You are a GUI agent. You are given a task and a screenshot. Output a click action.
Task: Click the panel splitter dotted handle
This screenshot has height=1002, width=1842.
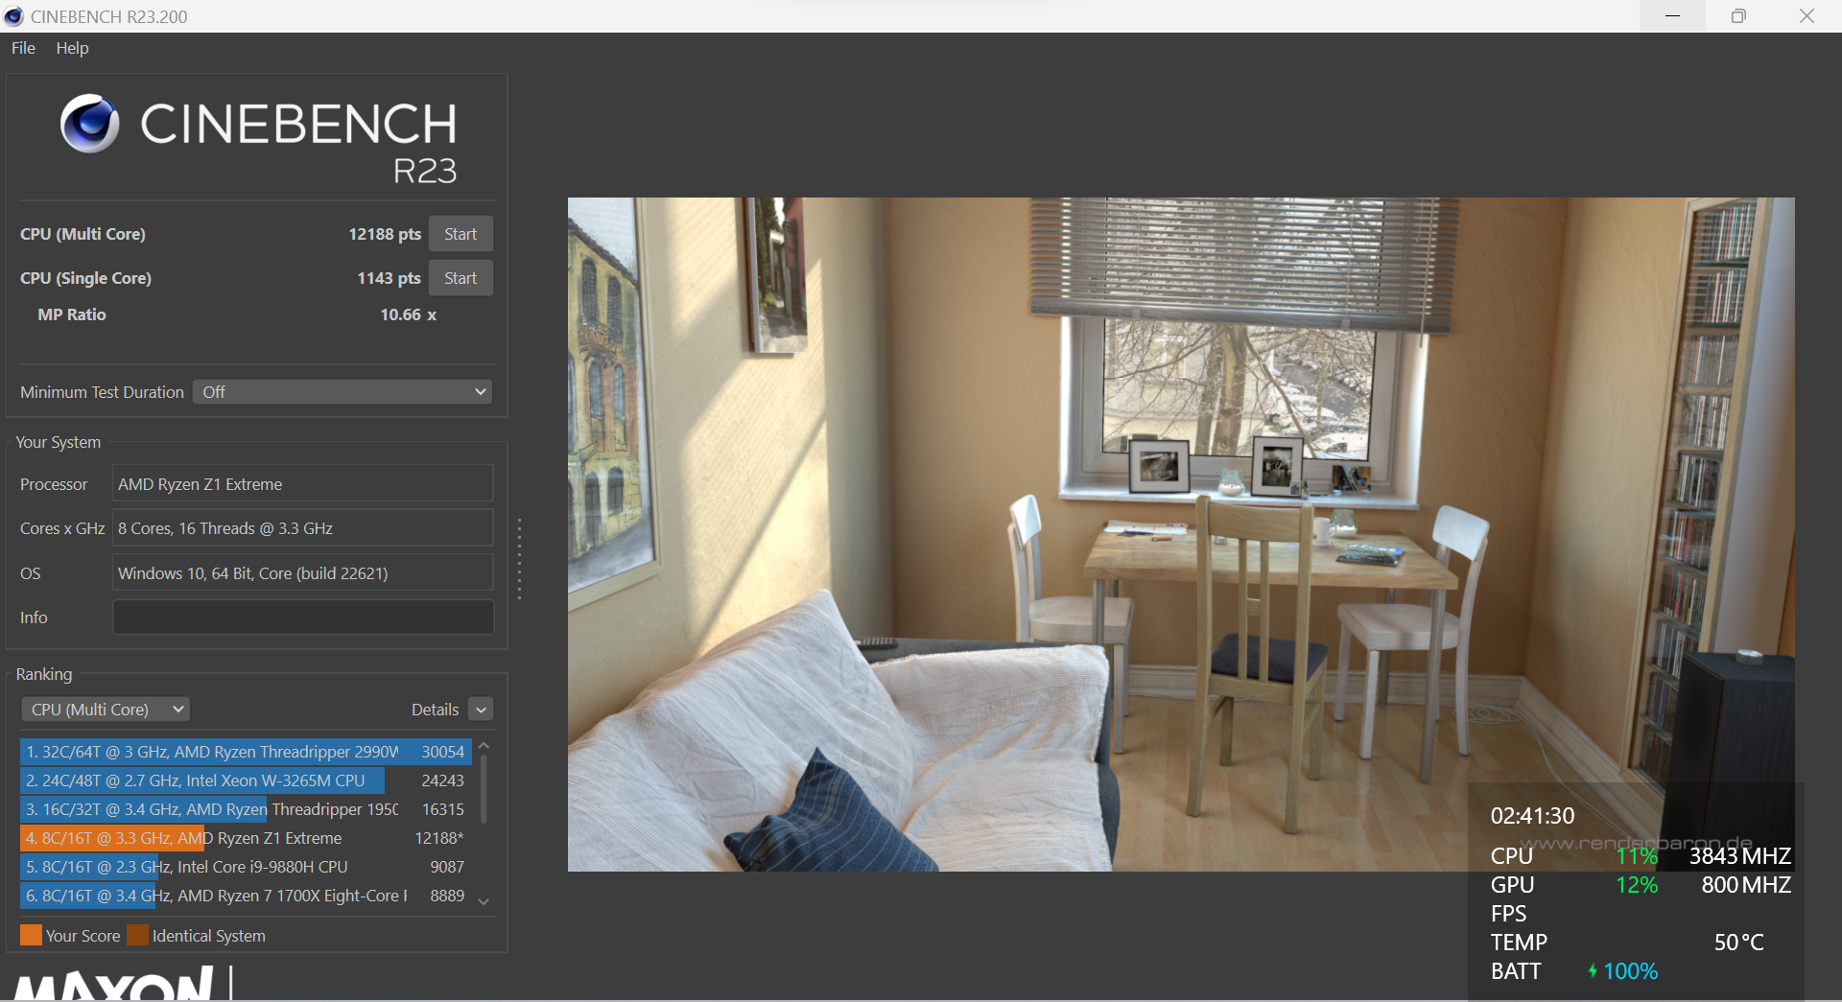[519, 559]
